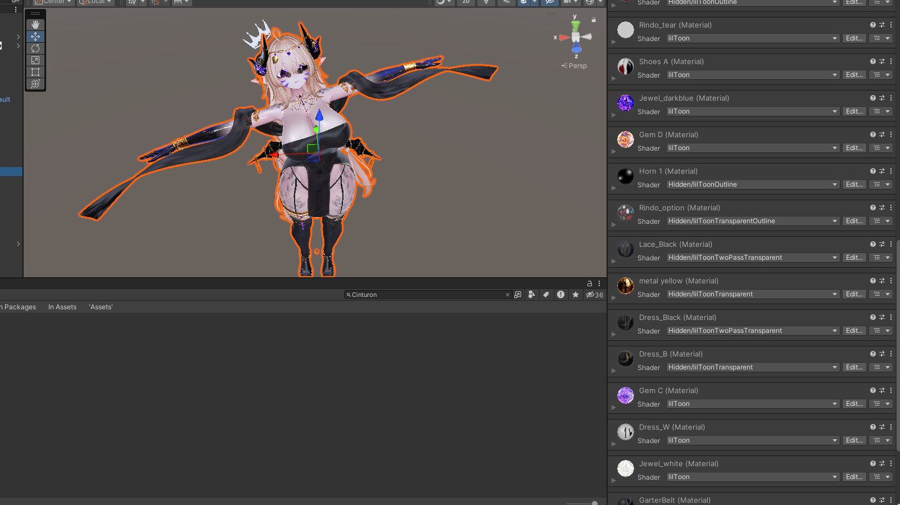Click Edit for Dress_B shader
900x505 pixels.
click(x=854, y=367)
